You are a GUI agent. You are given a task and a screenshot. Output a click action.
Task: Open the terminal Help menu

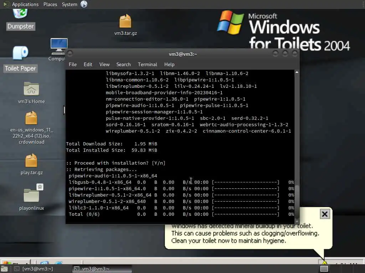point(169,65)
